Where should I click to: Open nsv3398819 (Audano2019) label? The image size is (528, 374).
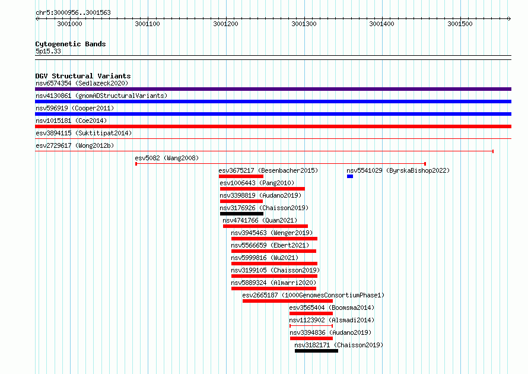point(260,195)
